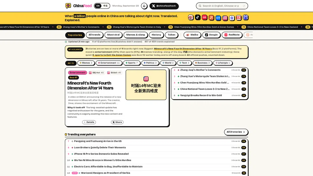Image resolution: width=313 pixels, height=176 pixels.
Task: Open 'Waricović Resigns as President of Serbia'
Action: click(x=156, y=173)
